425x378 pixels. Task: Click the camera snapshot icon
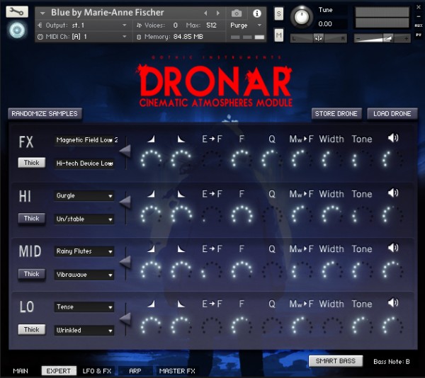(x=237, y=13)
